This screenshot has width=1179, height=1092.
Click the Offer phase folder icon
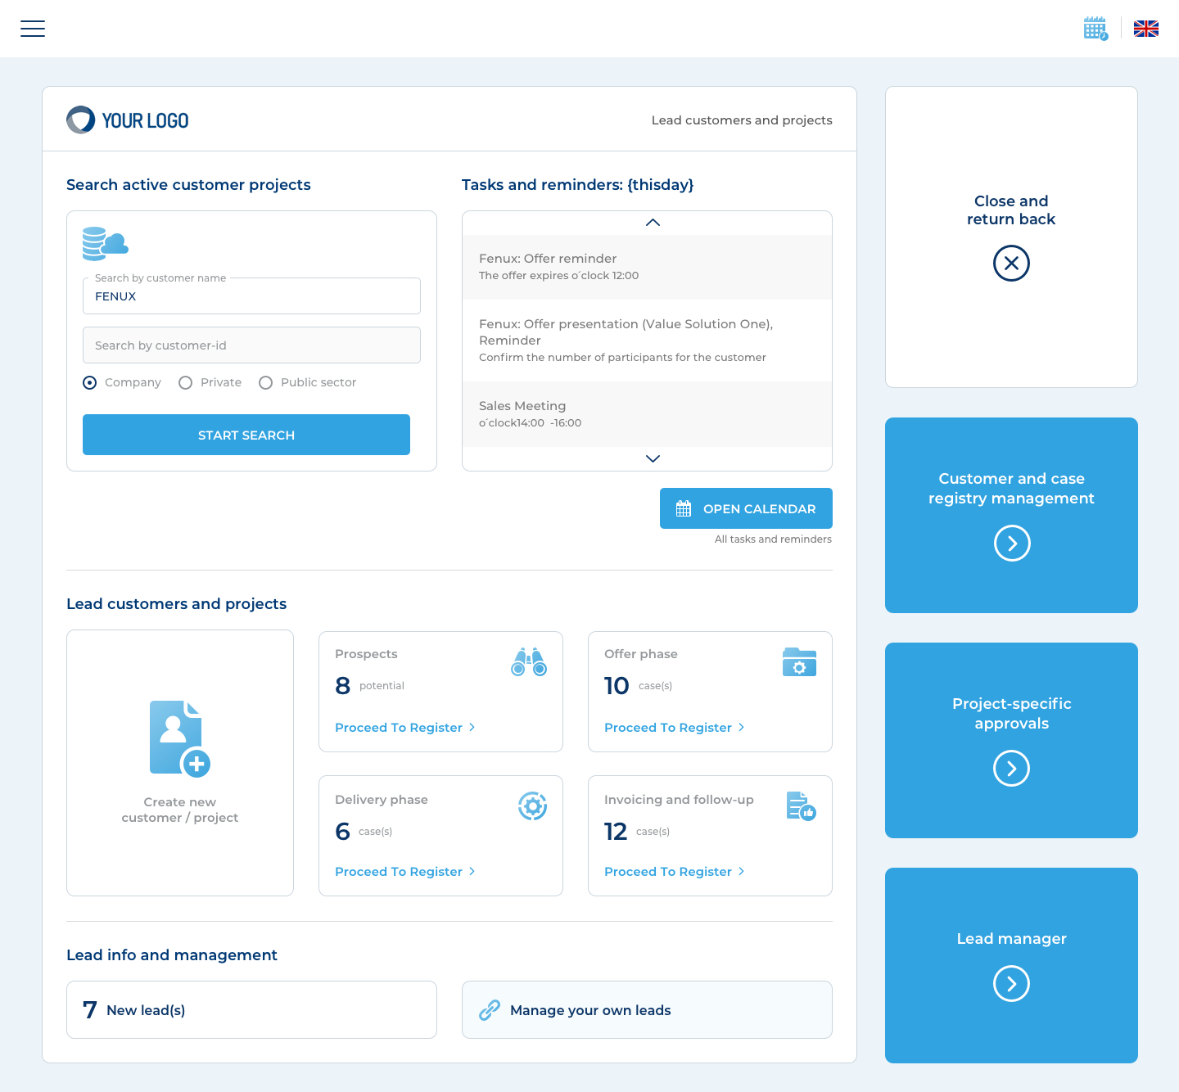pos(799,662)
